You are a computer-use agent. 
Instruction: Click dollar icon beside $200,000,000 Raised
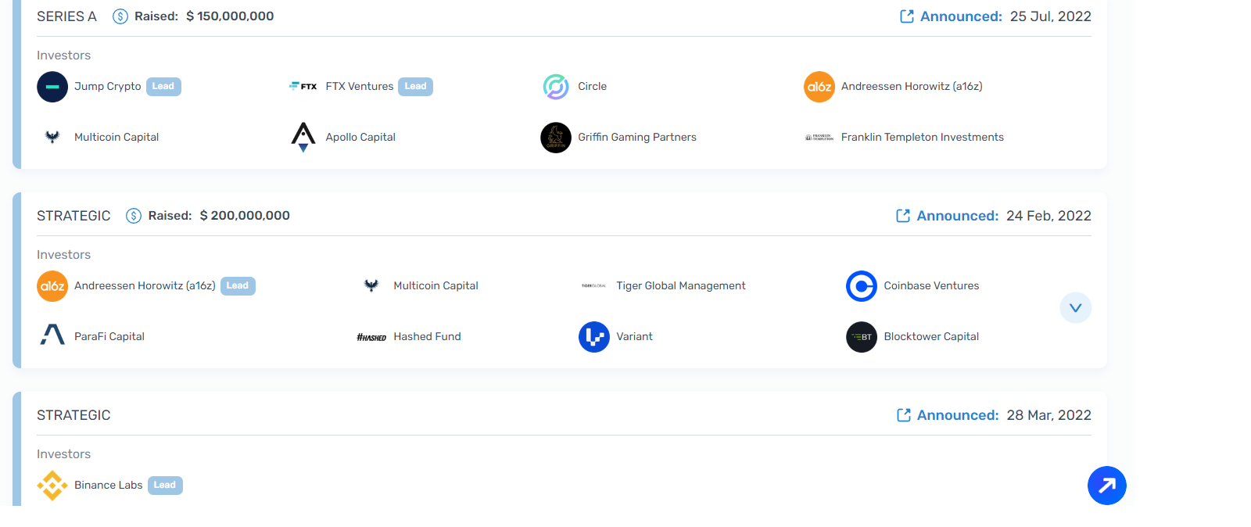[134, 216]
